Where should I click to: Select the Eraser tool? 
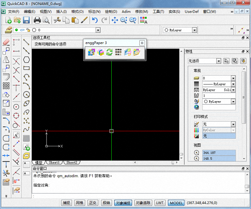(6, 42)
